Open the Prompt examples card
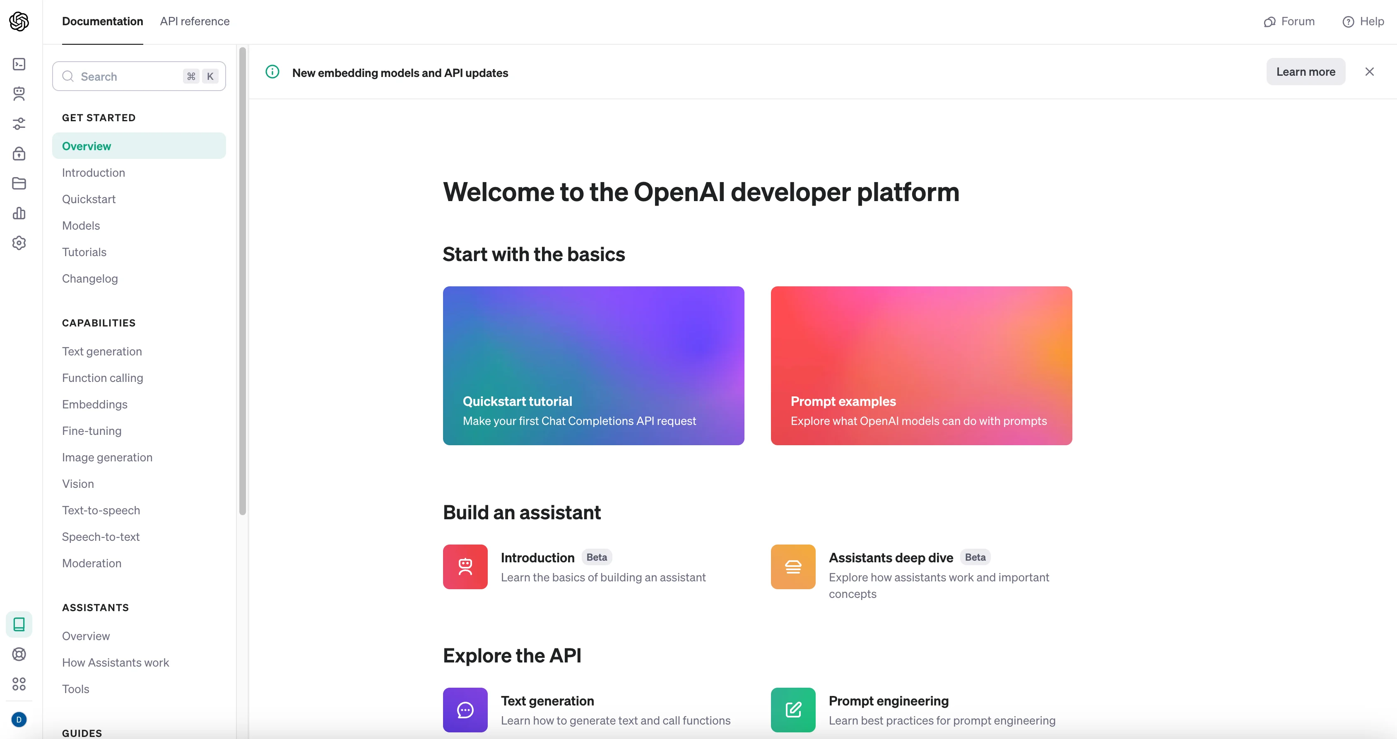The height and width of the screenshot is (739, 1397). tap(921, 366)
